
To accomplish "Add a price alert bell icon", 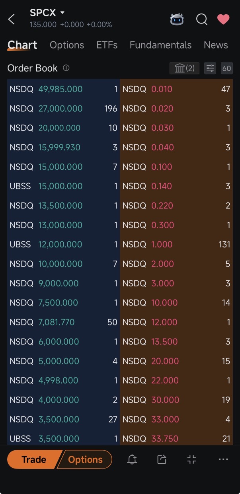I will tap(132, 460).
